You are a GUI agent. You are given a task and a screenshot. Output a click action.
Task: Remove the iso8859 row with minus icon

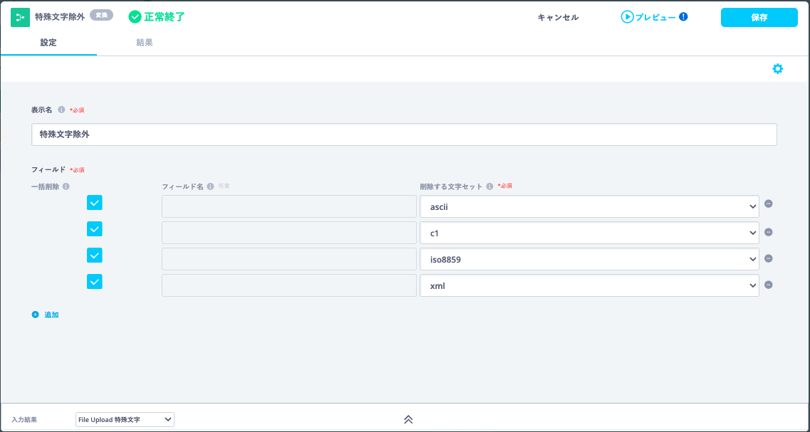coord(769,258)
